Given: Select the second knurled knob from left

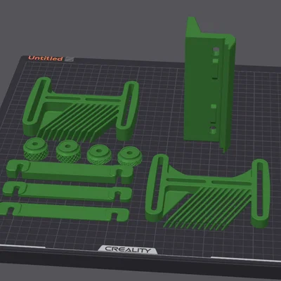Looking at the screenshot, I should tap(68, 151).
